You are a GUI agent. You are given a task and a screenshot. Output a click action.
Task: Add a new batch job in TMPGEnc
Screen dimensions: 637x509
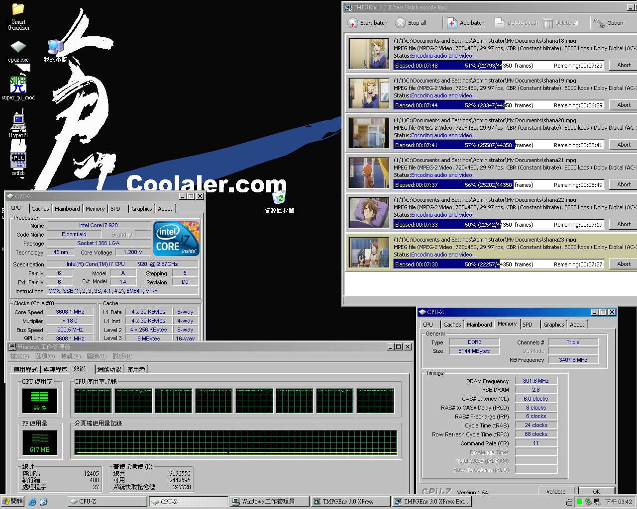(466, 23)
